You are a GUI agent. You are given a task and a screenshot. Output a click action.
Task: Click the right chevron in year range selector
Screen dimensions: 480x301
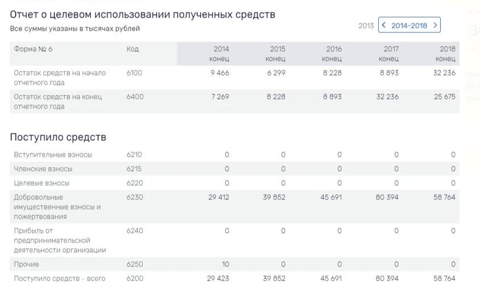435,26
